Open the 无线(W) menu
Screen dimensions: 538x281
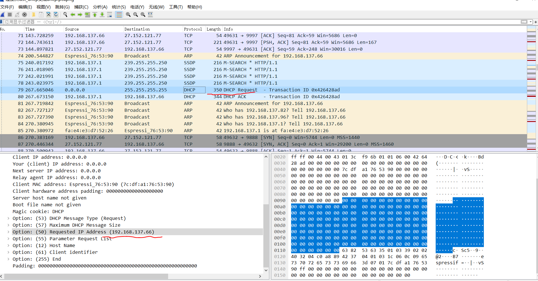click(x=156, y=7)
